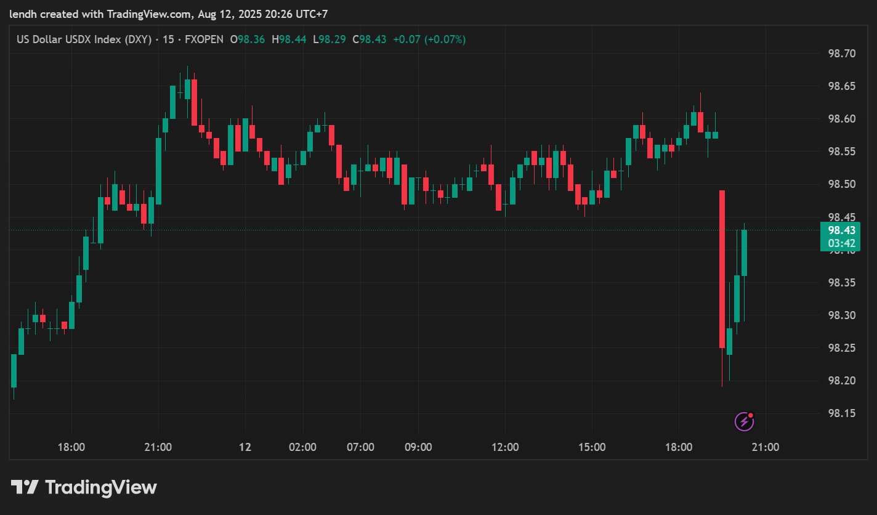Click the 09:00 time axis label
The image size is (877, 515).
click(418, 447)
